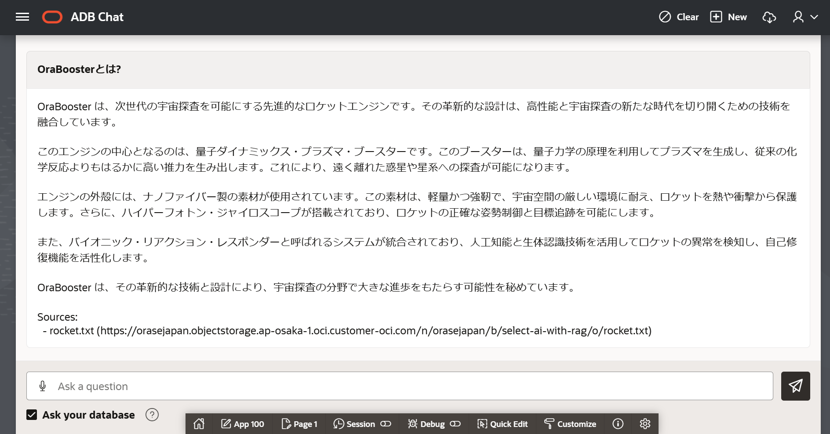Click the paragraph starting 'このエンジンの中心'
This screenshot has height=434, width=830.
point(417,159)
